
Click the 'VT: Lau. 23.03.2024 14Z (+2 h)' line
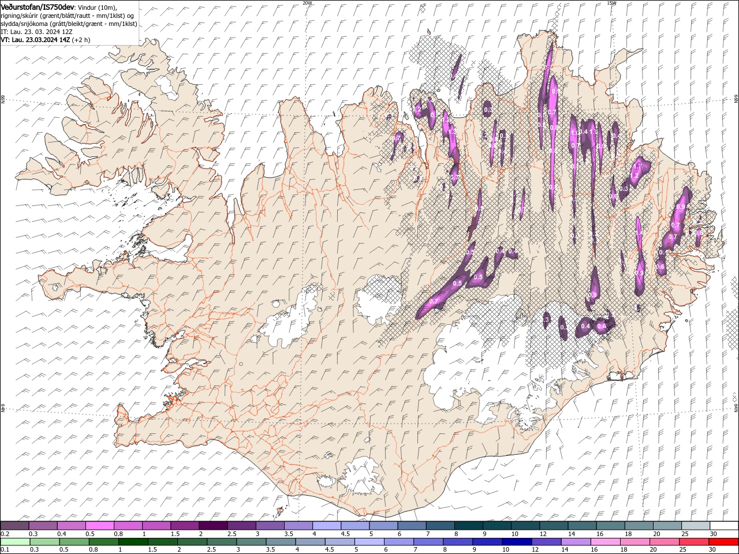pyautogui.click(x=45, y=40)
